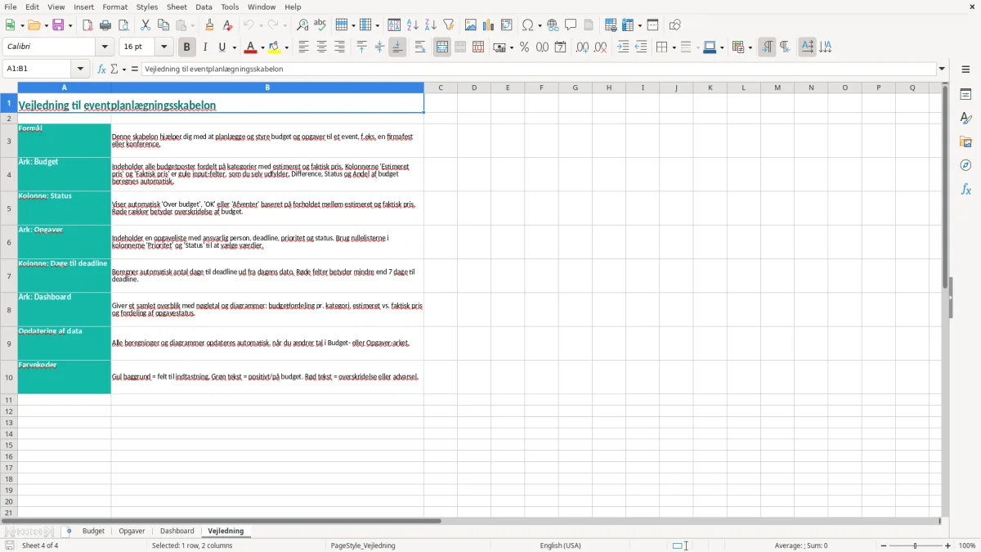Open the Conditional Formatting dropdown arrow

[x=750, y=47]
